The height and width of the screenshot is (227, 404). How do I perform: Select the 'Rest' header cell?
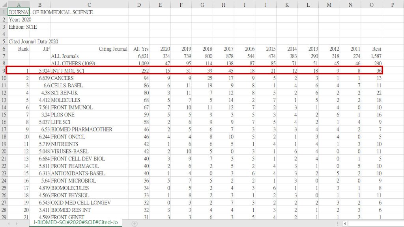pyautogui.click(x=372, y=49)
